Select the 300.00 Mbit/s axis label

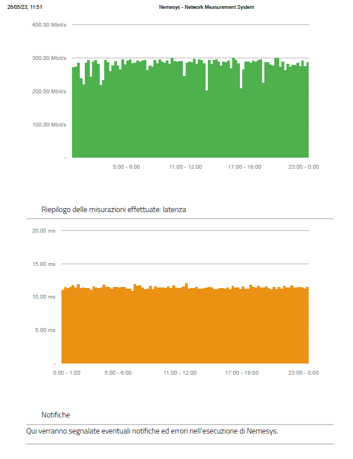49,58
